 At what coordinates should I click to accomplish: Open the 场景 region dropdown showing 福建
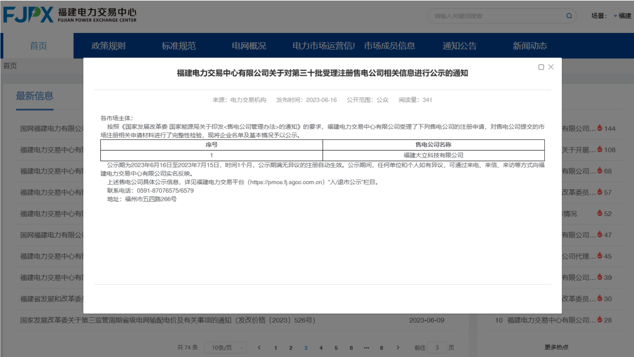point(622,16)
